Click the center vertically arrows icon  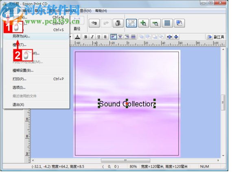click(x=176, y=37)
